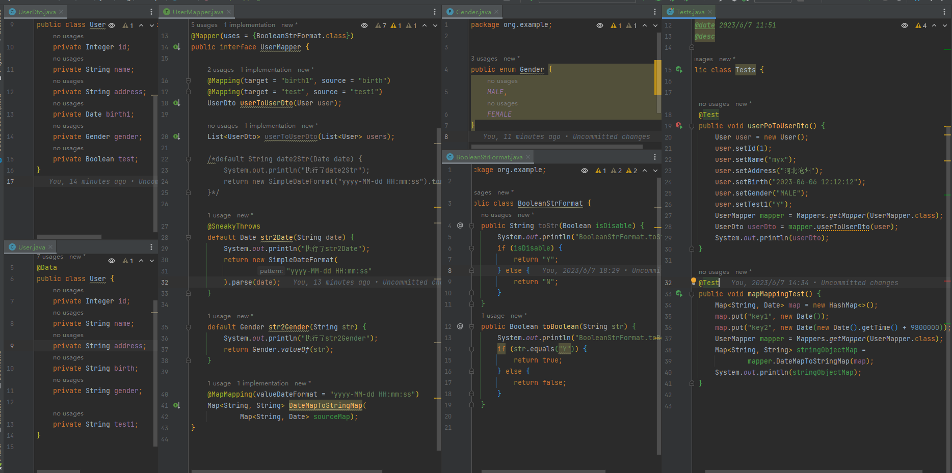Open tab options menu for BooleanStrFormat.java pane

655,157
